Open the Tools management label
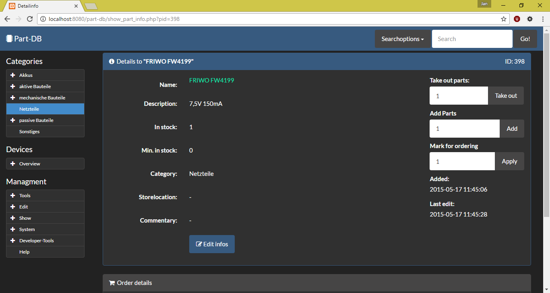Screen dimensions: 550x293 [x=25, y=196]
